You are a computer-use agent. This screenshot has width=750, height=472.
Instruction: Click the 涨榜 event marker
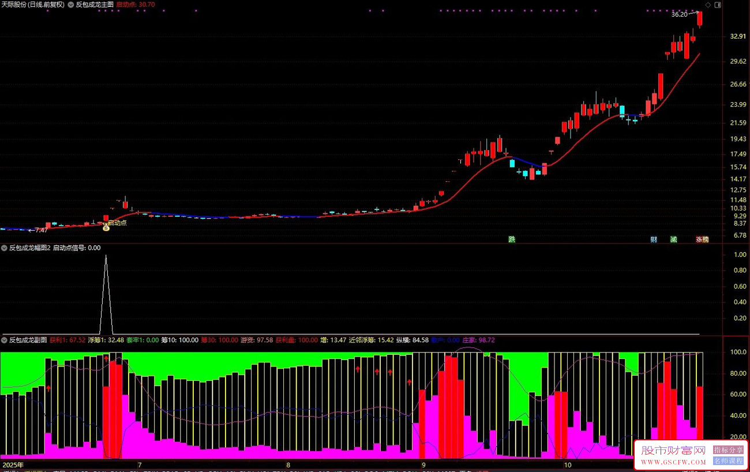point(702,239)
